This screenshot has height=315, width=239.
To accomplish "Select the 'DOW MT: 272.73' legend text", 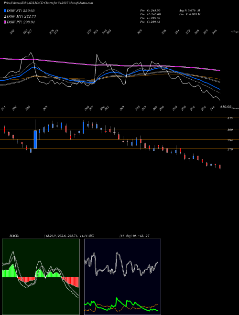I will [x=21, y=16].
